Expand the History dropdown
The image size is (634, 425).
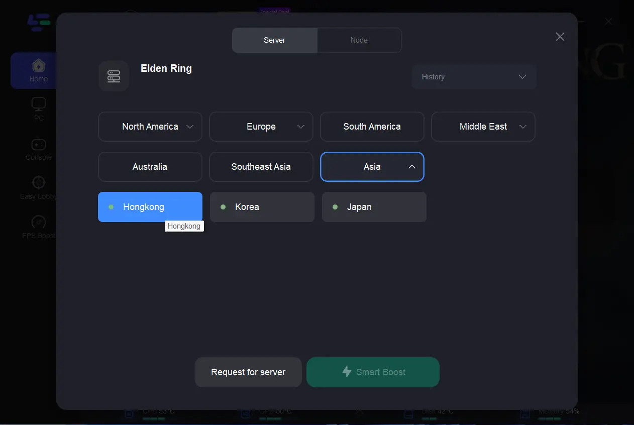(x=474, y=77)
